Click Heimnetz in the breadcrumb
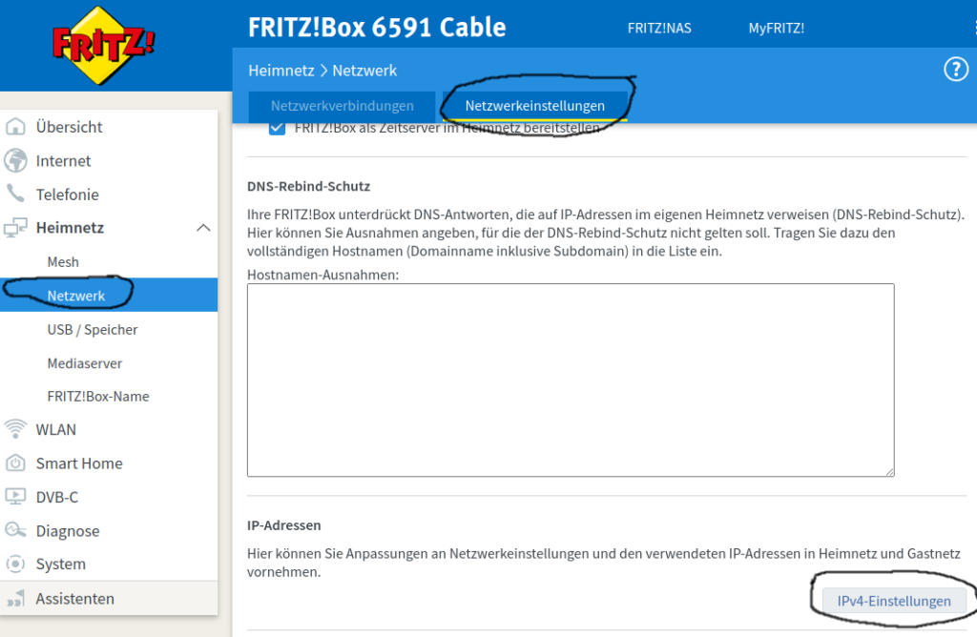 tap(281, 71)
